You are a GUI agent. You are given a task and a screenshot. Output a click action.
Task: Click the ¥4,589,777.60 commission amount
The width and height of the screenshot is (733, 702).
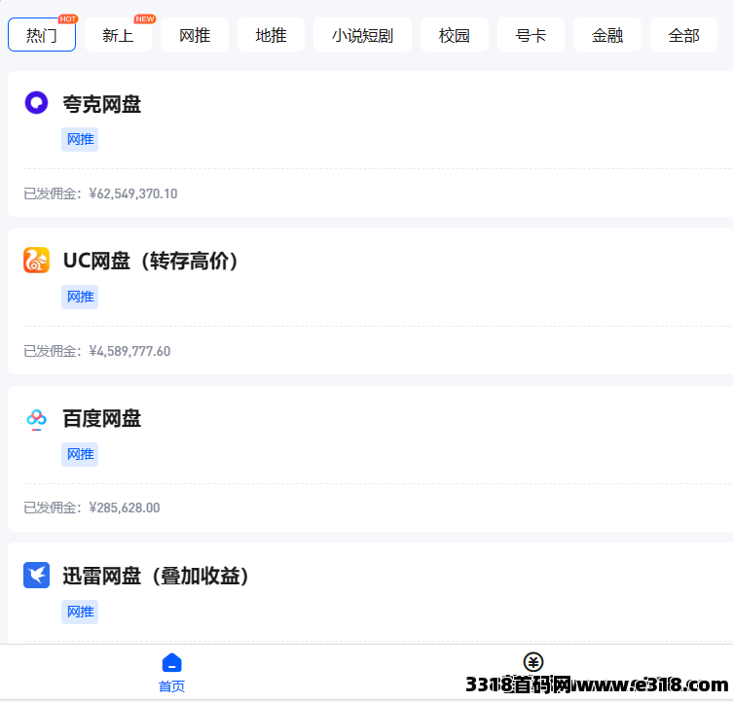tap(129, 351)
